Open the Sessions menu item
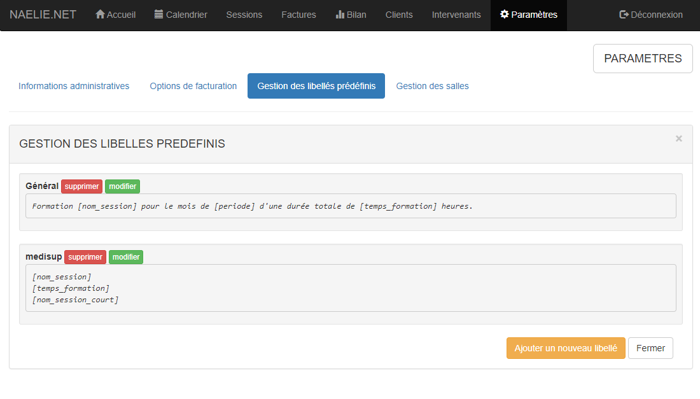 click(244, 15)
